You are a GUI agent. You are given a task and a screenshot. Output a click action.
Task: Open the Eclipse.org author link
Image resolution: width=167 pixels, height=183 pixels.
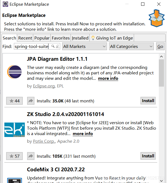(44, 86)
